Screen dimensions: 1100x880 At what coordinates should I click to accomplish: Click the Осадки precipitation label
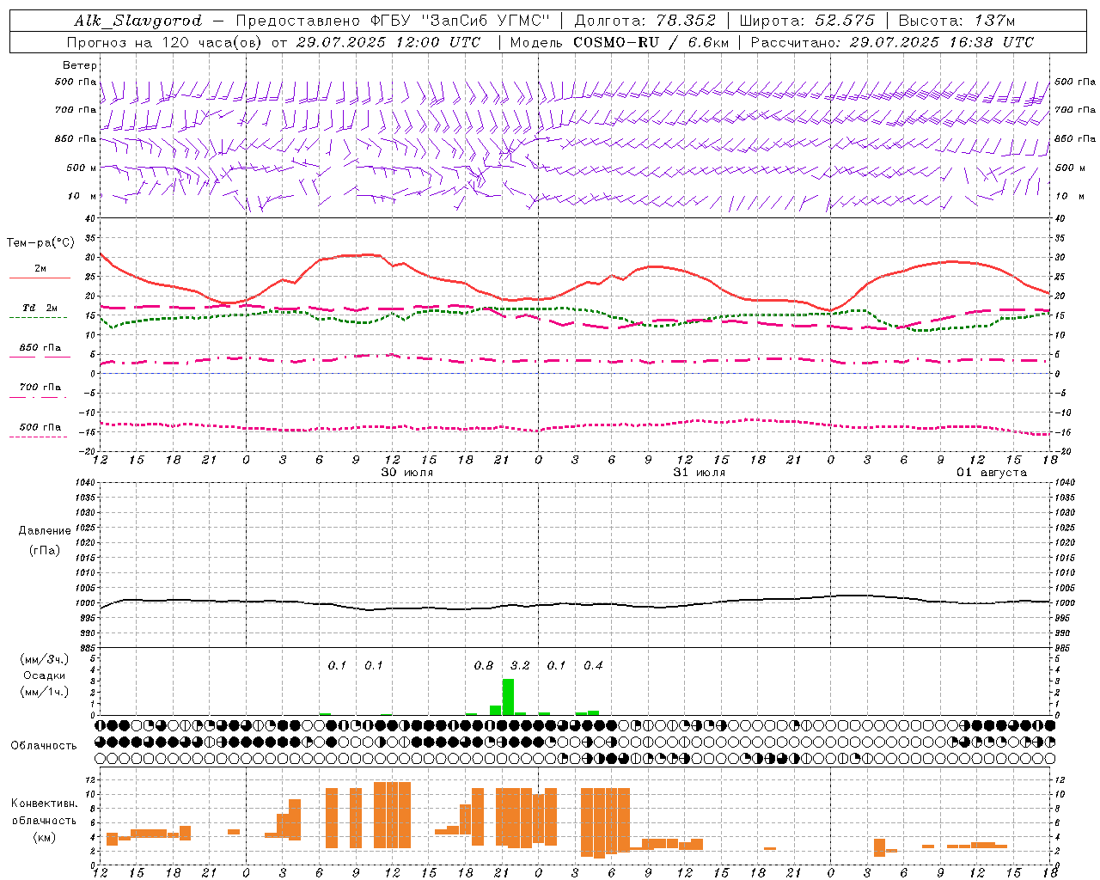click(x=45, y=675)
